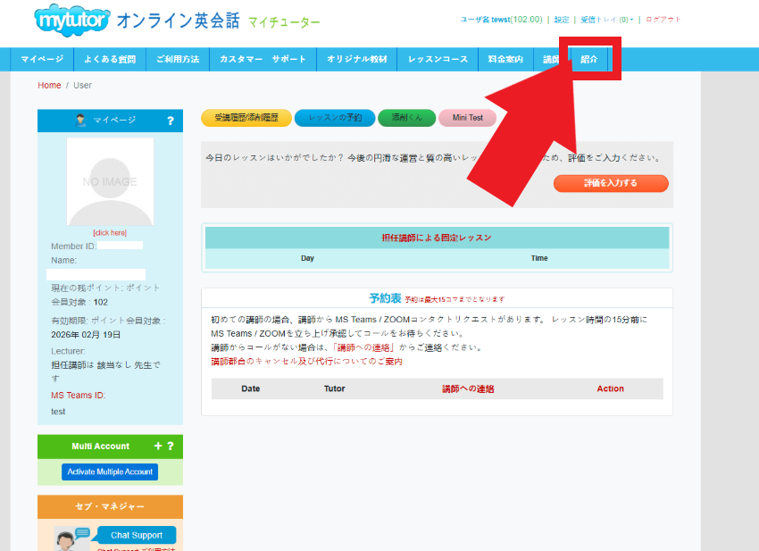Click the 受講履歴/添削履歴 yellow button
The height and width of the screenshot is (551, 759).
(x=246, y=118)
